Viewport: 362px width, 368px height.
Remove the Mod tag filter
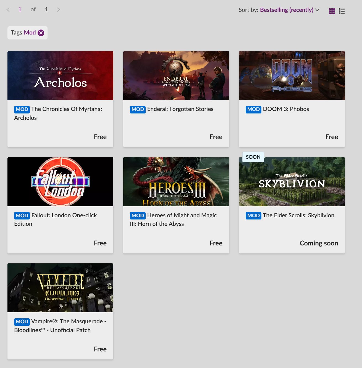(41, 33)
